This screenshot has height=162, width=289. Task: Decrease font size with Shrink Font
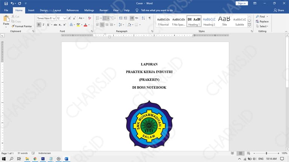[x=74, y=18]
